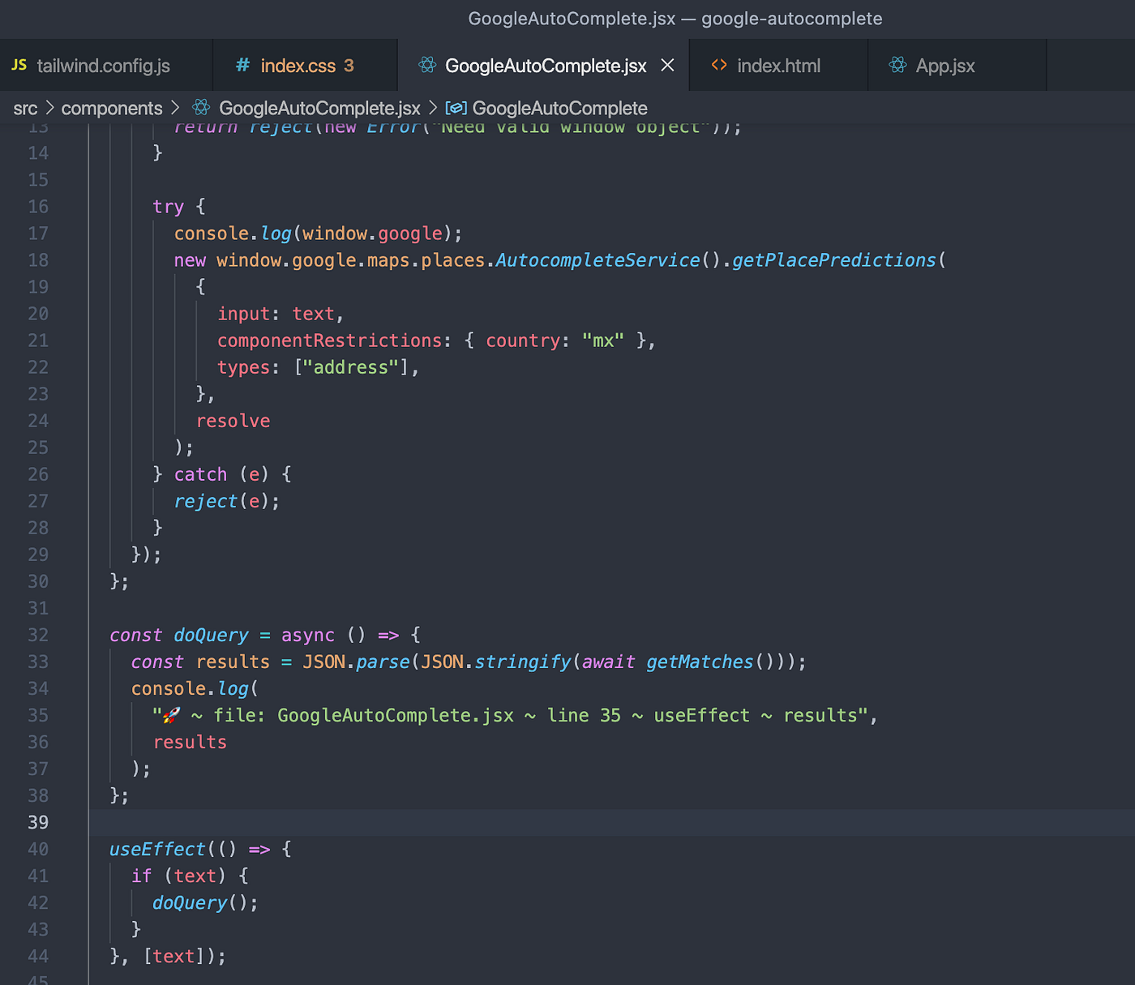Image resolution: width=1135 pixels, height=985 pixels.
Task: Click the unsaved-changes badge 3 on index.css
Action: [350, 65]
